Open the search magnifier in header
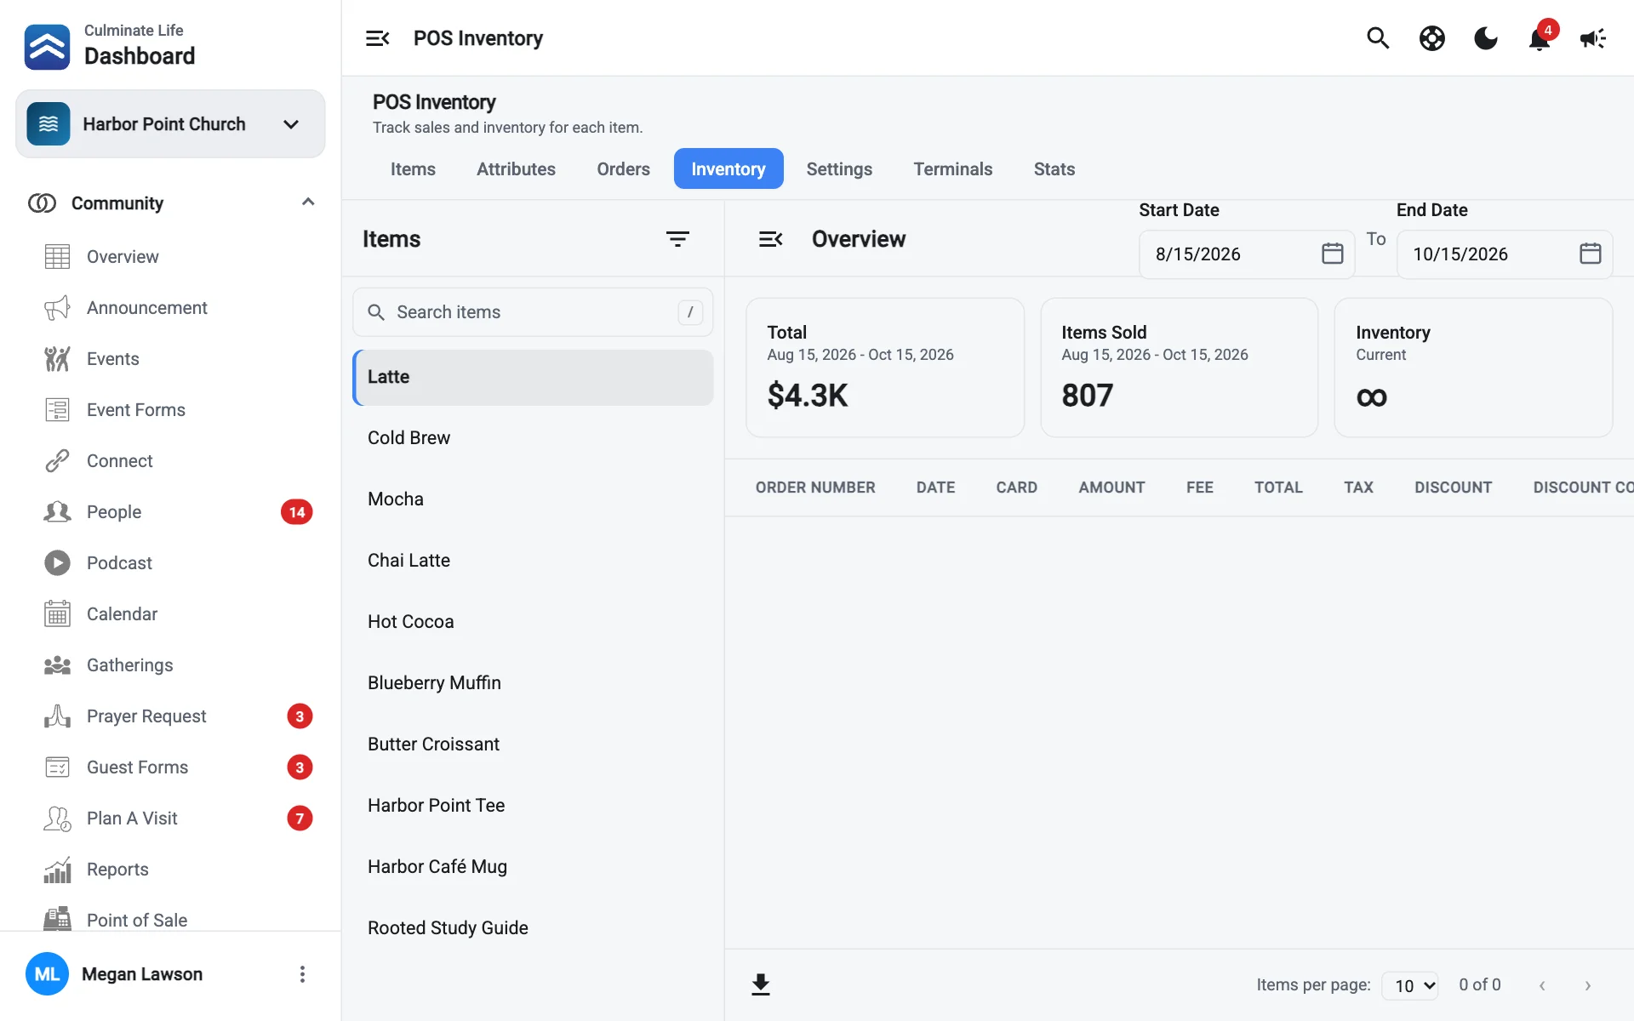 (1378, 38)
